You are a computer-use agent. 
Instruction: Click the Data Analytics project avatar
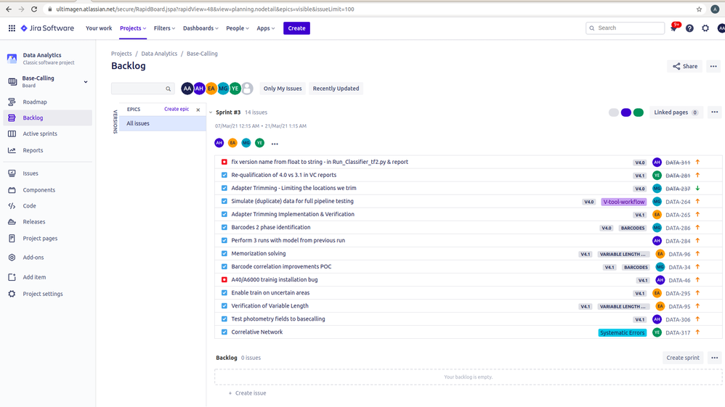(x=12, y=59)
